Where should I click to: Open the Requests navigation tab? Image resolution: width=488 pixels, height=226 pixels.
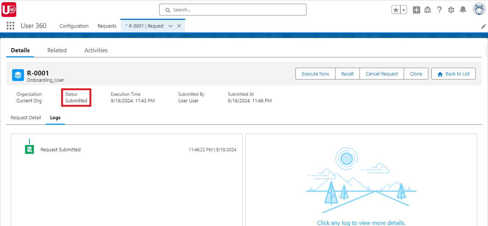coord(107,26)
